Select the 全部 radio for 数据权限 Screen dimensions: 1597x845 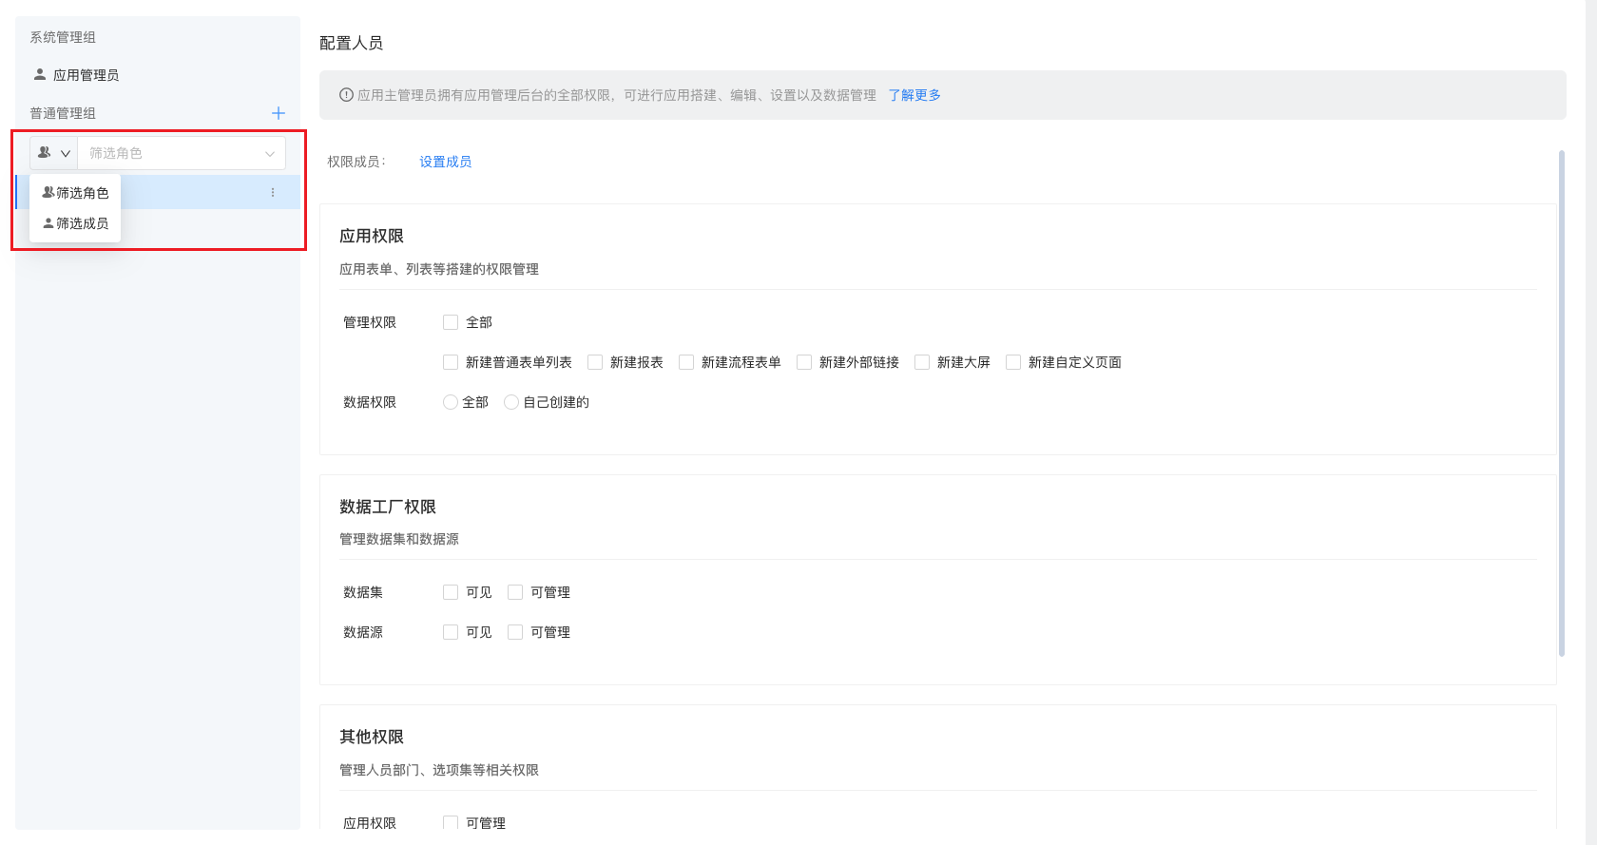point(451,402)
